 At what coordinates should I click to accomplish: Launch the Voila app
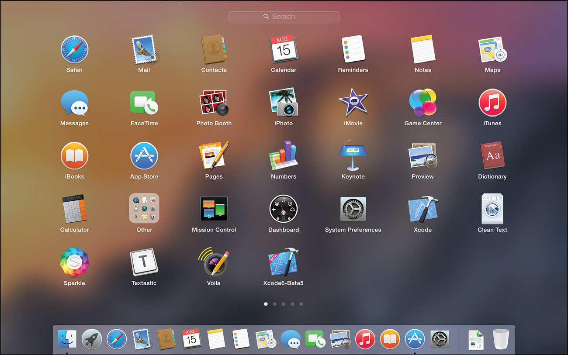(214, 262)
